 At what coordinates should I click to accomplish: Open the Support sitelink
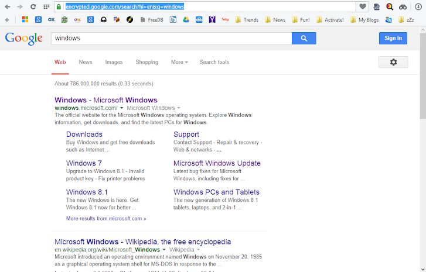click(x=186, y=134)
